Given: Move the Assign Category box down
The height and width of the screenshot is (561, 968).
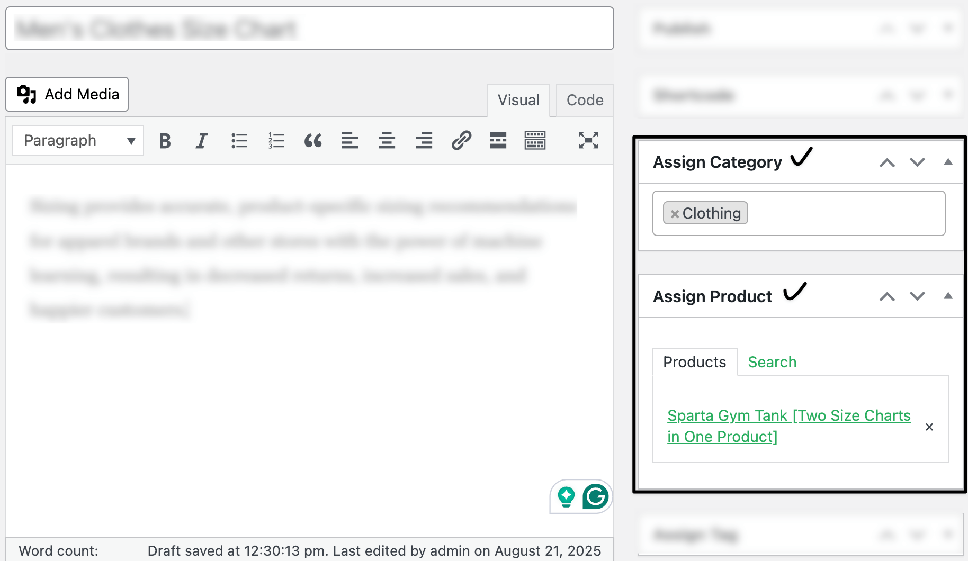Looking at the screenshot, I should click(x=917, y=162).
